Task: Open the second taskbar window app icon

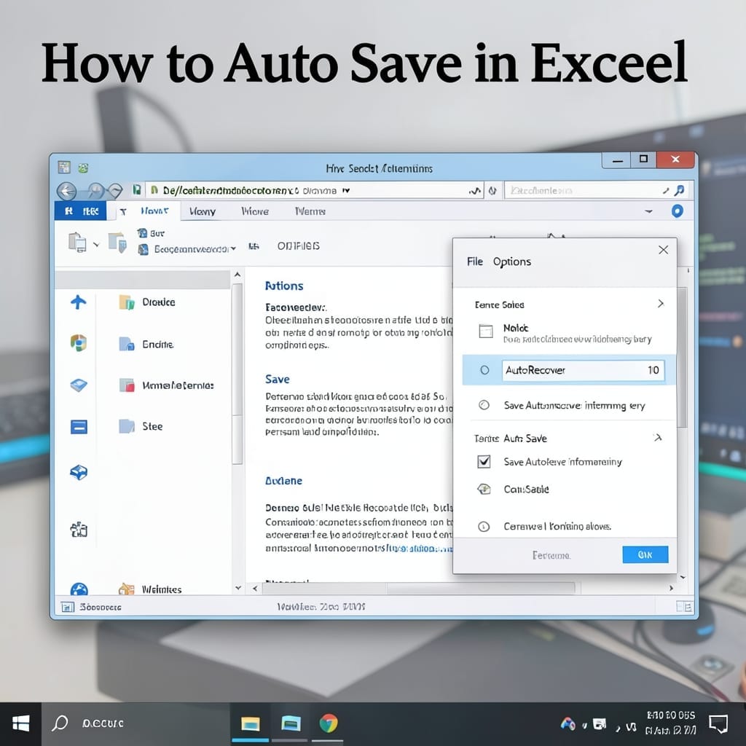Action: (290, 723)
